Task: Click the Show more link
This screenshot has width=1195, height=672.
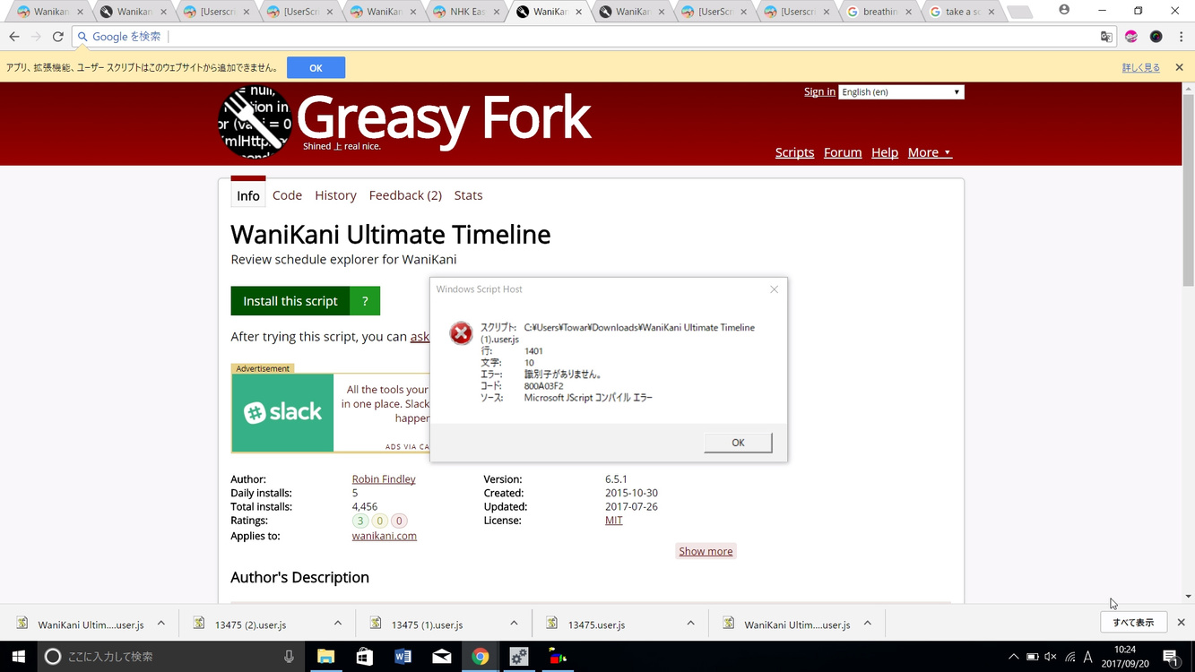Action: [x=706, y=551]
